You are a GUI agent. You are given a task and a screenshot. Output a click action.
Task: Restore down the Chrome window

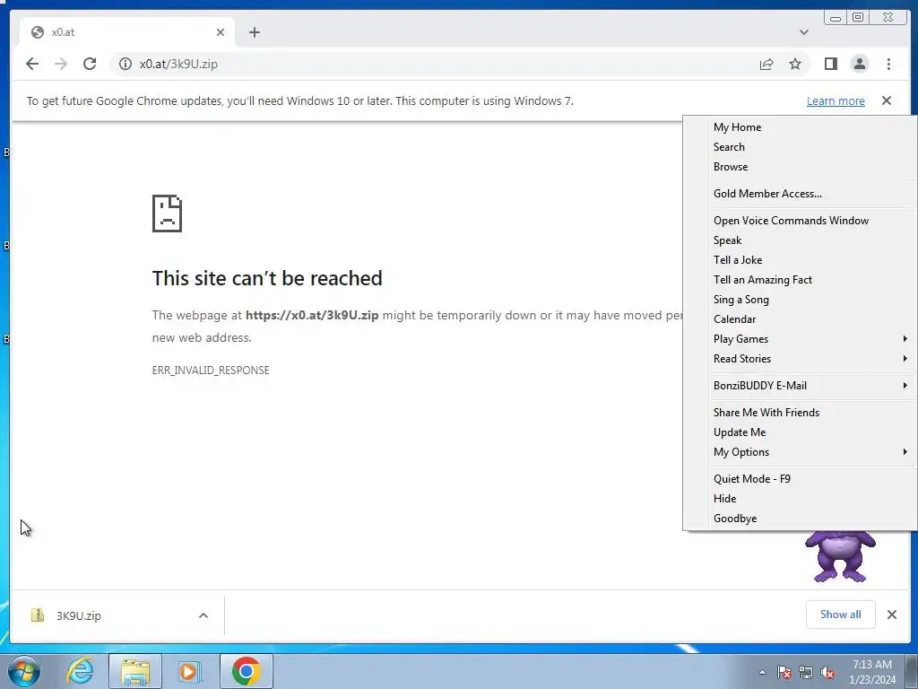(x=858, y=18)
